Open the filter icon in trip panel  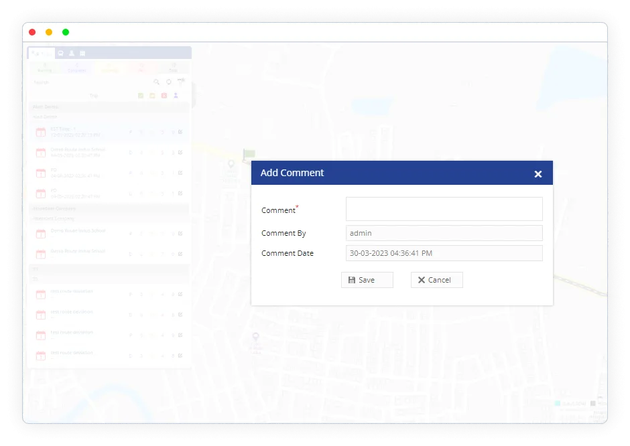coord(180,82)
